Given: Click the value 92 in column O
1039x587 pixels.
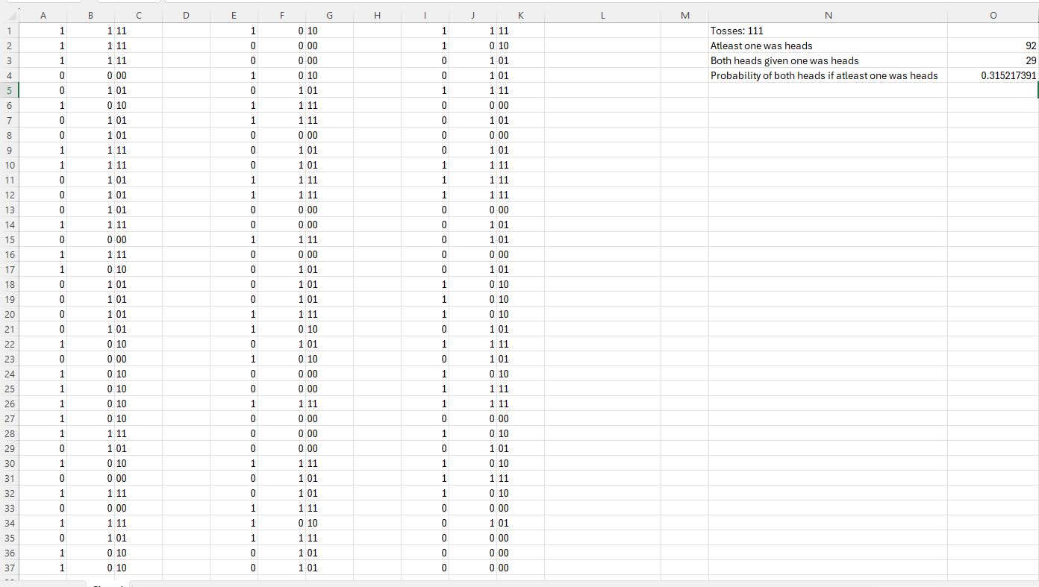Looking at the screenshot, I should [x=993, y=45].
